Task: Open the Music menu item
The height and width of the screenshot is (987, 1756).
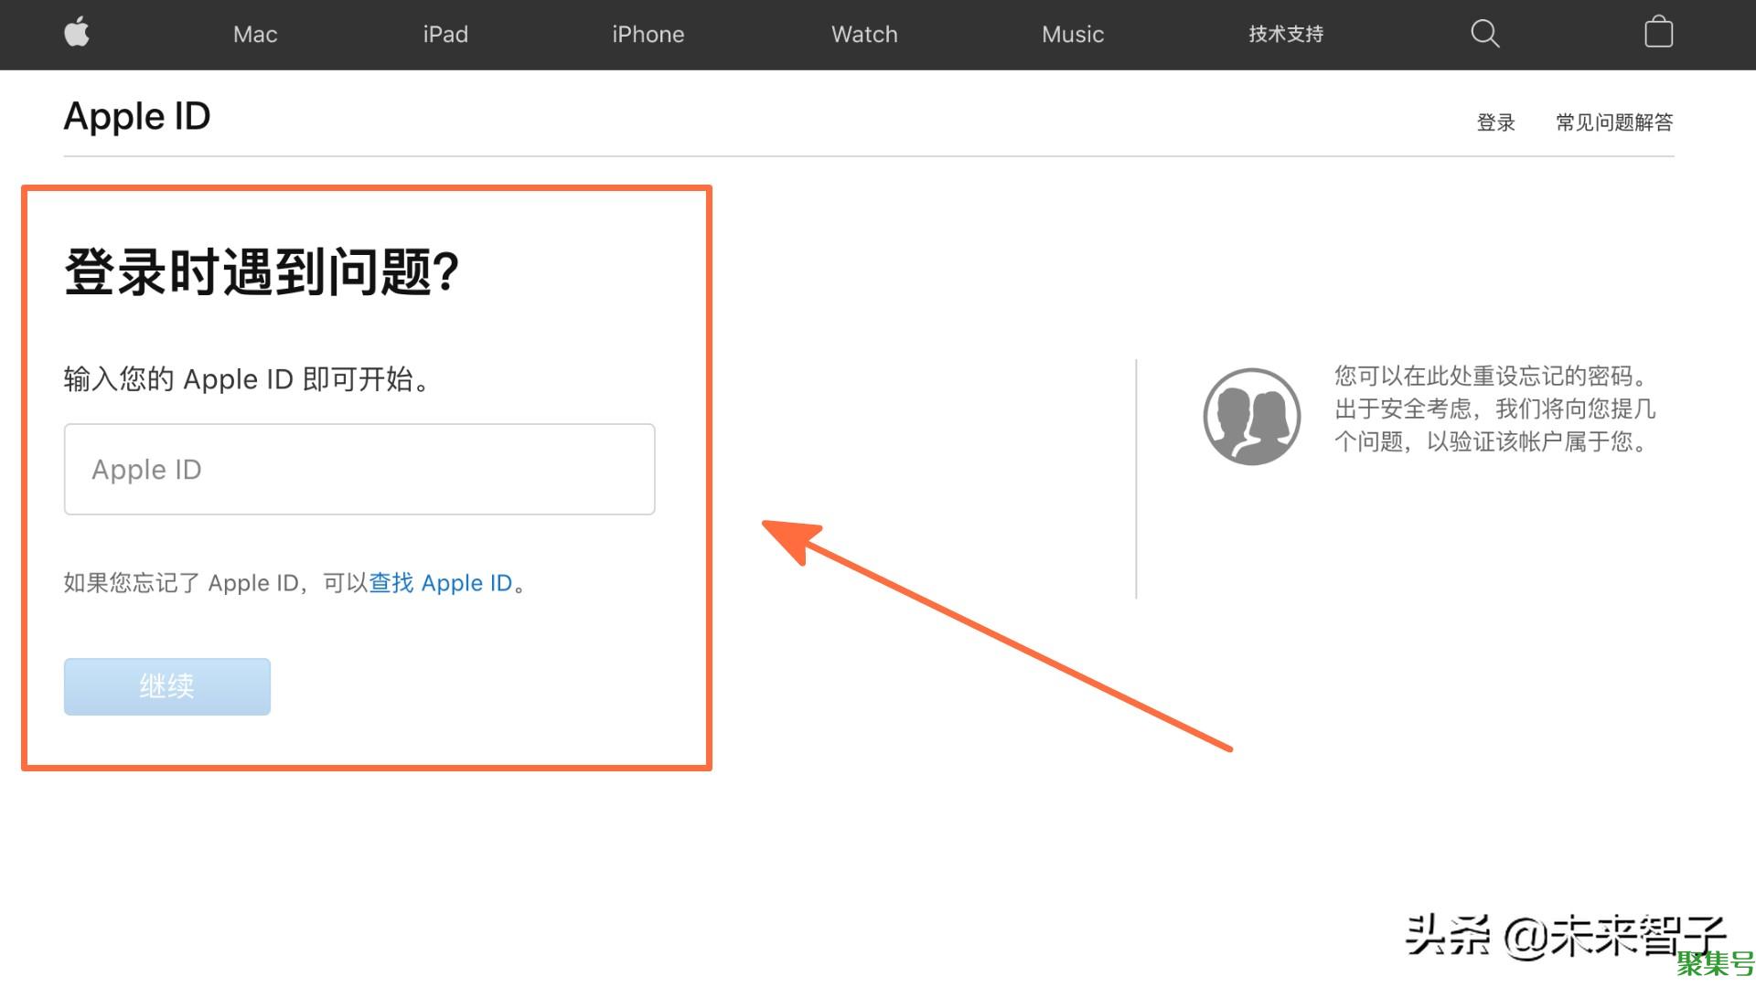Action: pos(1073,35)
